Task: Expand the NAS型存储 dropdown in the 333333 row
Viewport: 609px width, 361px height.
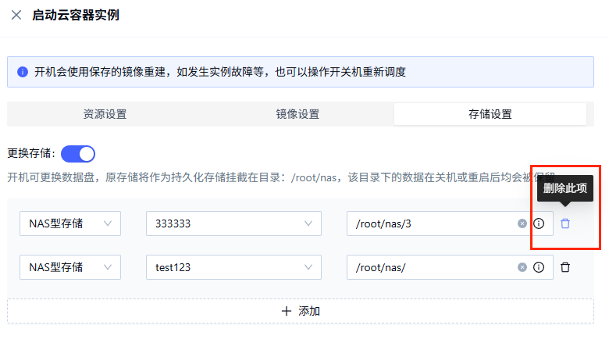Action: [x=70, y=223]
